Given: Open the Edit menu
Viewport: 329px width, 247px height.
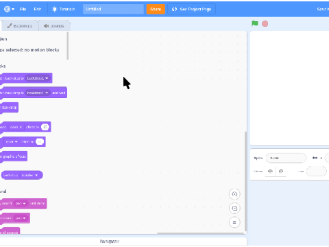Looking at the screenshot, I should pos(37,9).
